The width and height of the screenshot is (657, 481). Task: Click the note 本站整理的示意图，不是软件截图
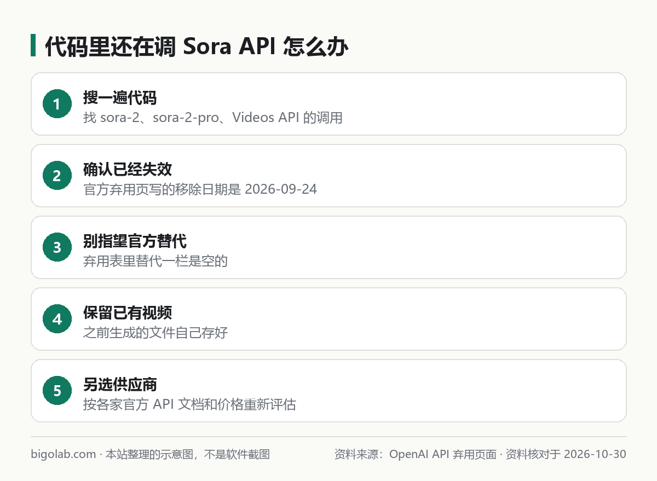coord(187,454)
